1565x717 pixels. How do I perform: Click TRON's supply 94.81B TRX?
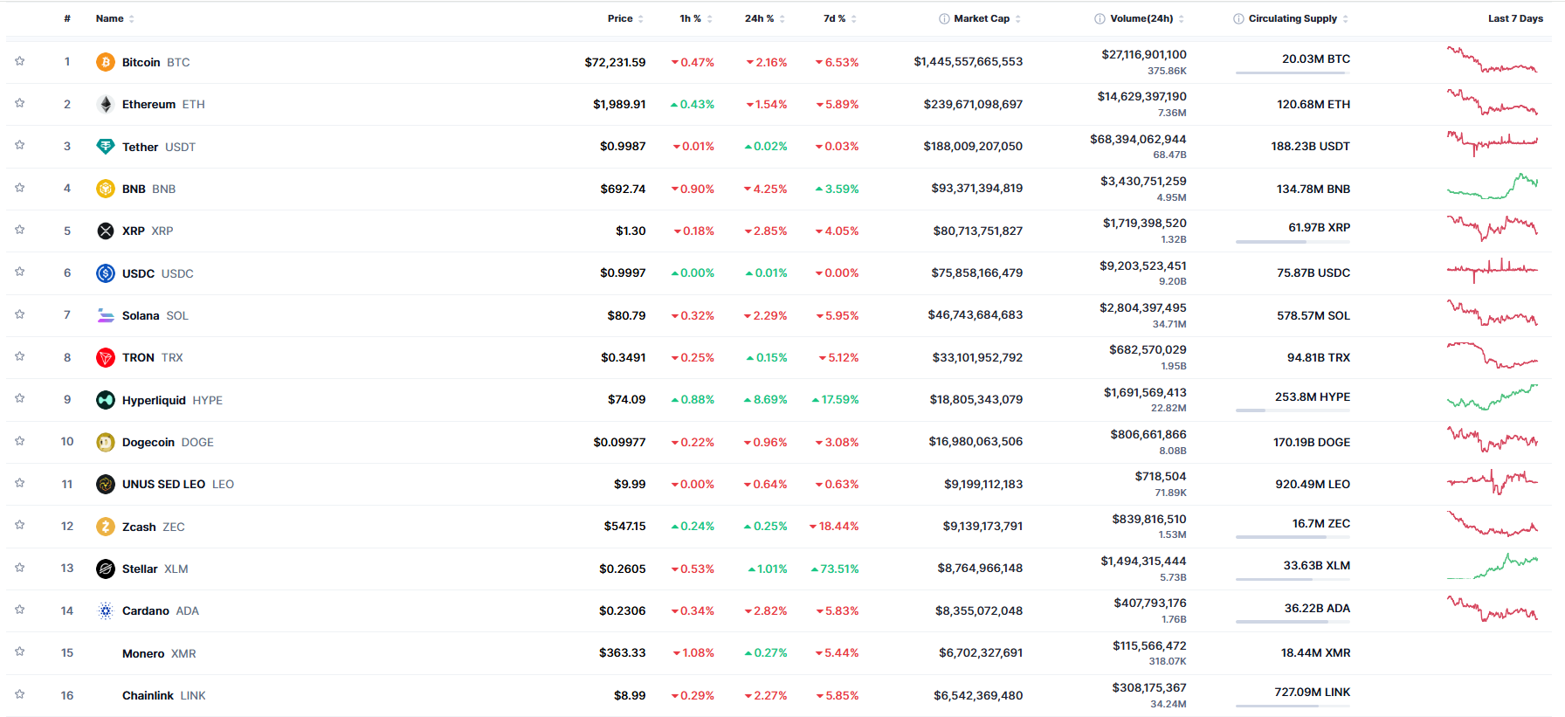tap(1318, 357)
